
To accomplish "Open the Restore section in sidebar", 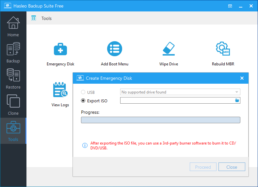I will [x=13, y=79].
